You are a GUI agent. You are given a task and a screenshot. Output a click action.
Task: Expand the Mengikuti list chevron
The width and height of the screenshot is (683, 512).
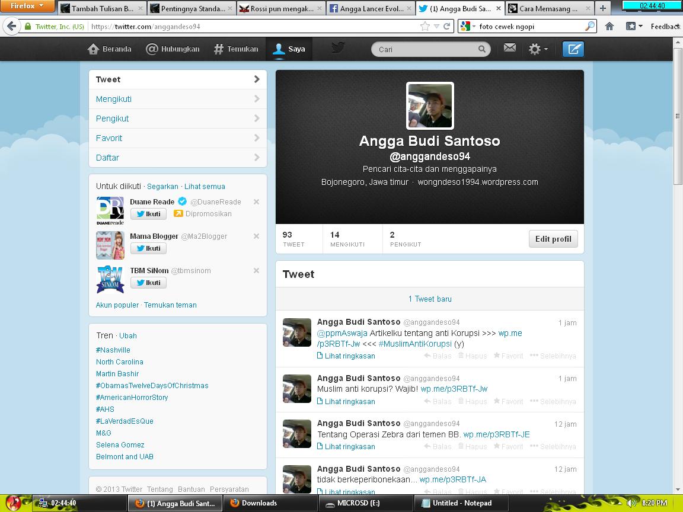(257, 99)
